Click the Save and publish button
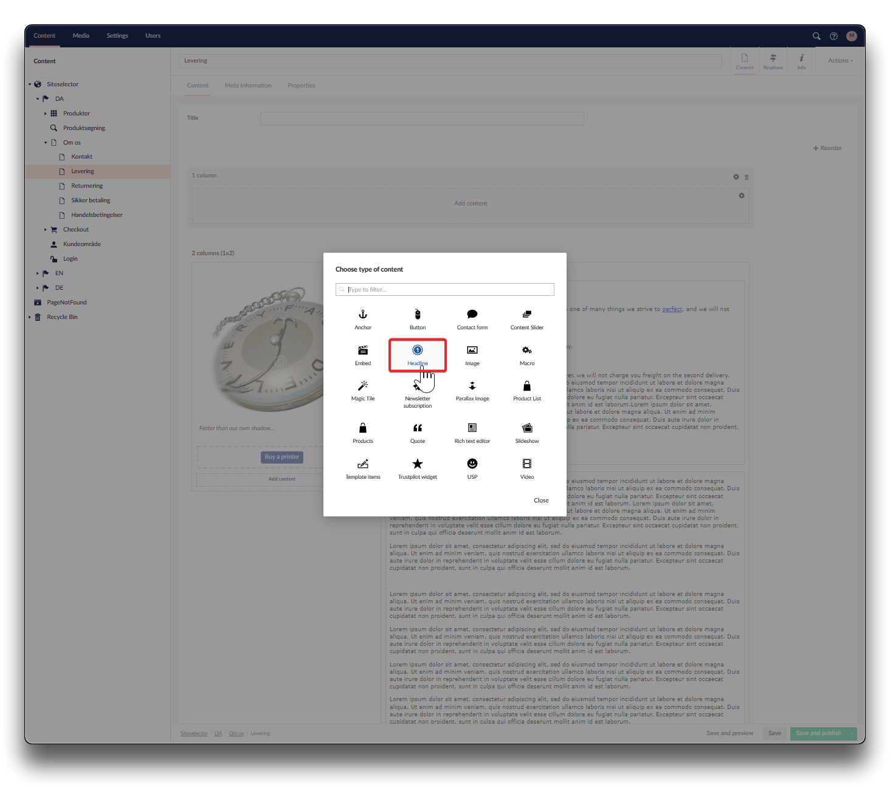The height and width of the screenshot is (788, 890). (818, 733)
